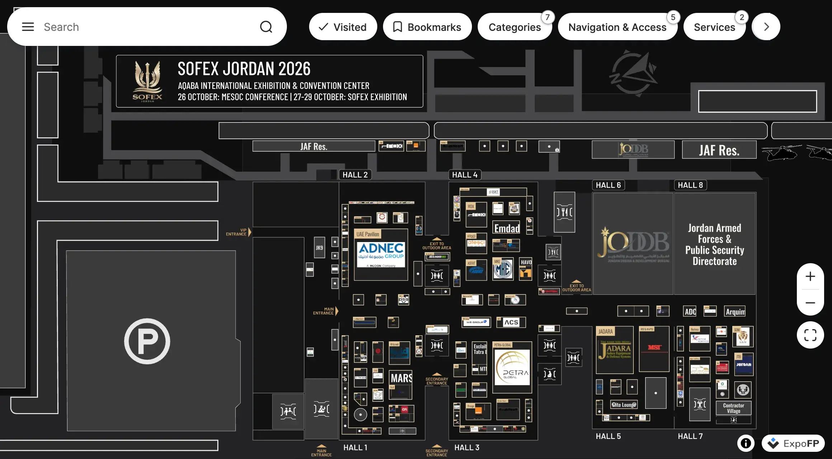The image size is (832, 459).
Task: Select the JADARA booth
Action: [x=614, y=350]
